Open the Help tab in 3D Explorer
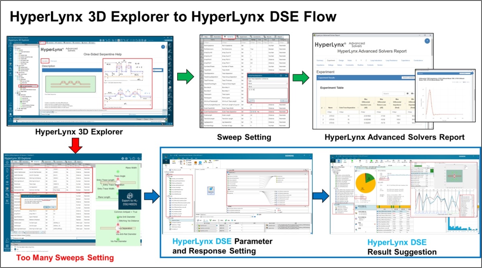This screenshot has height=268, width=482. point(43,42)
